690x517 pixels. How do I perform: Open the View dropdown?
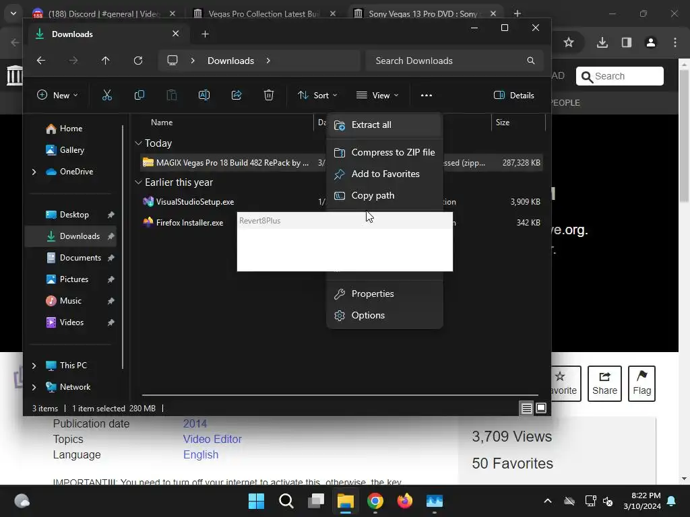pyautogui.click(x=377, y=95)
